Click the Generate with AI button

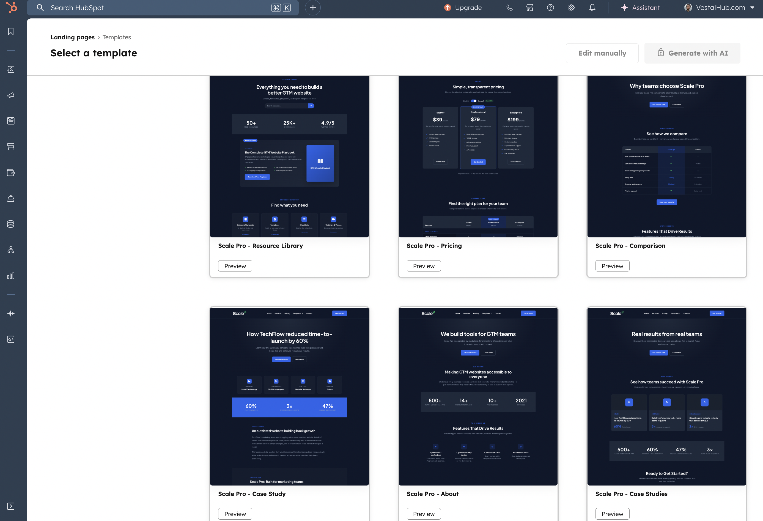[x=692, y=53]
